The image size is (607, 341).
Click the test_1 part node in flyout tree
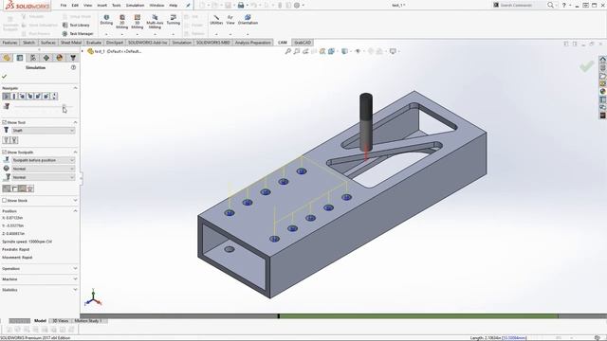coord(115,51)
